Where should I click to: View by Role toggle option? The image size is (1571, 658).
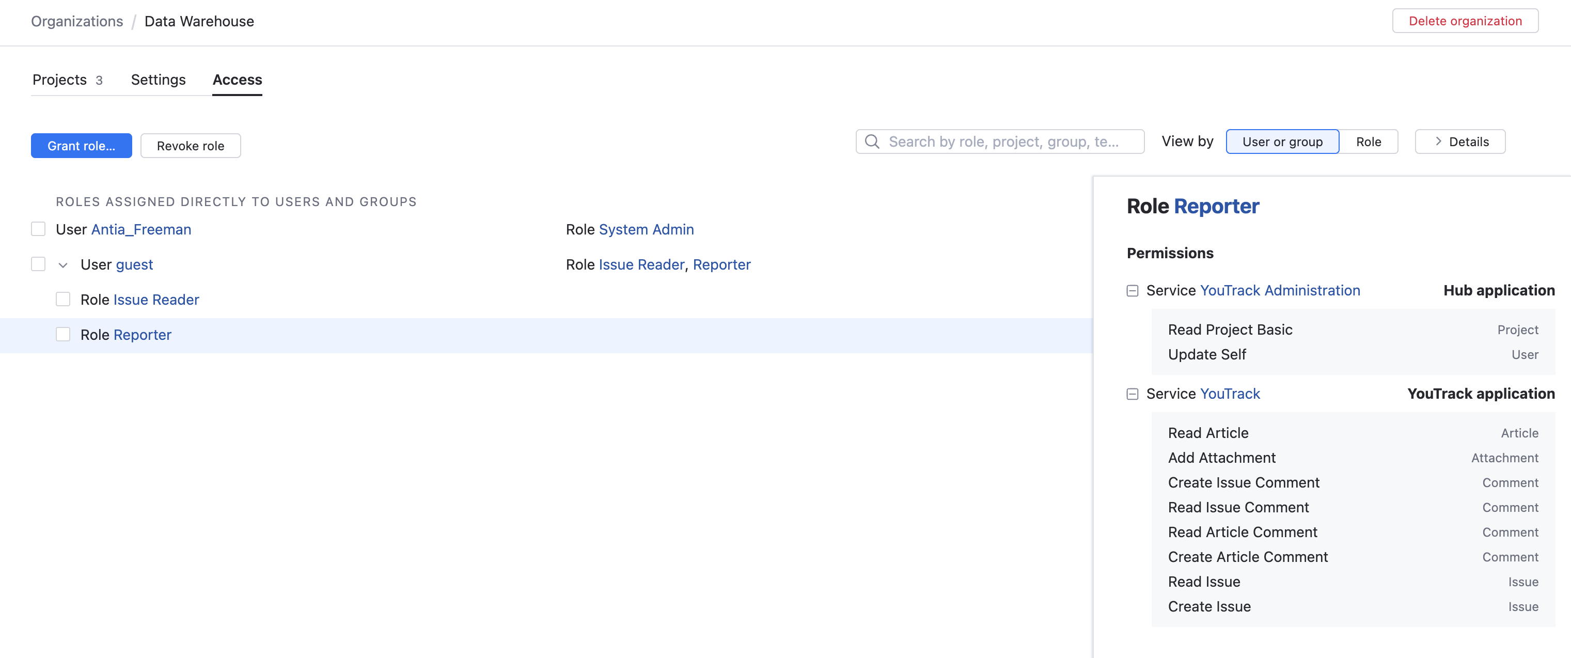pos(1368,142)
